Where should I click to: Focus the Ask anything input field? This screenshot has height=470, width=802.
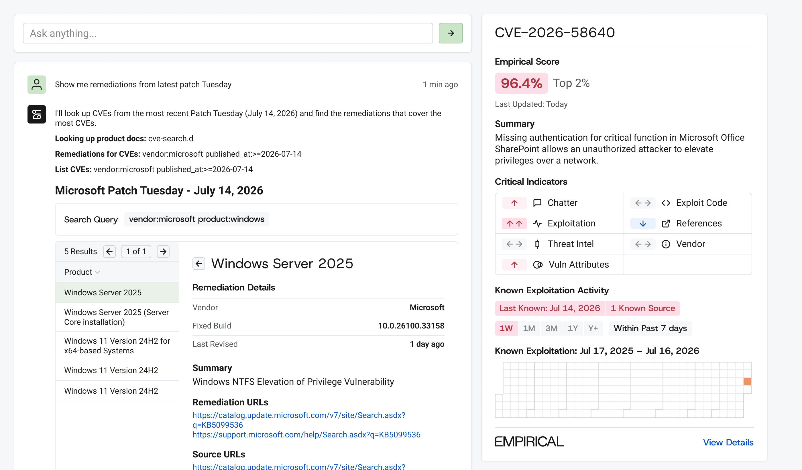click(228, 33)
